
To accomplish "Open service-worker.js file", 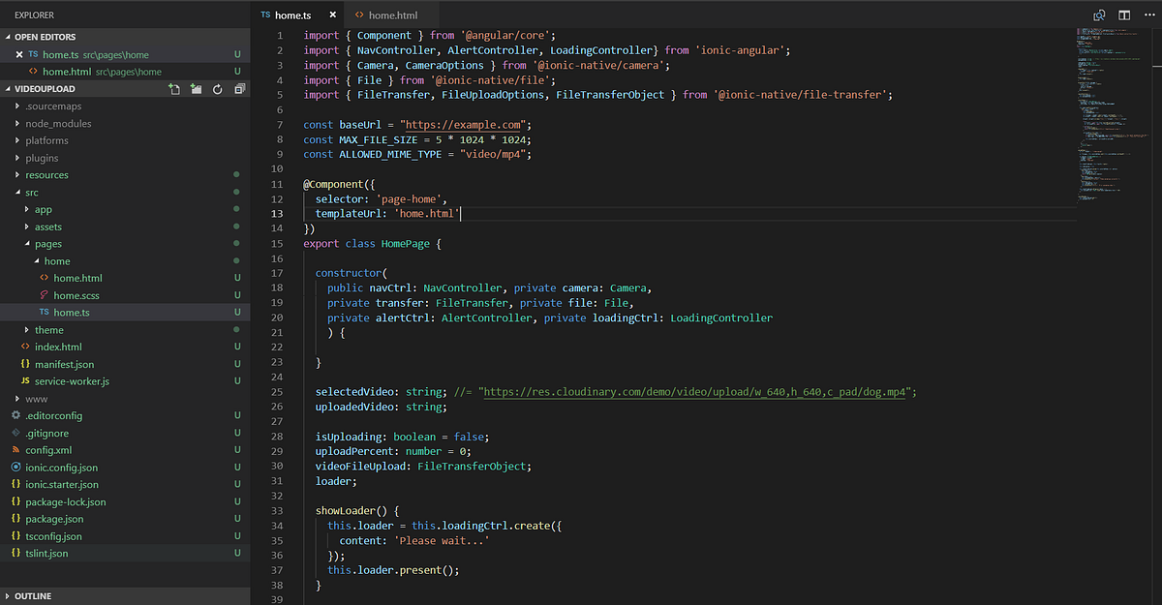I will [x=125, y=381].
